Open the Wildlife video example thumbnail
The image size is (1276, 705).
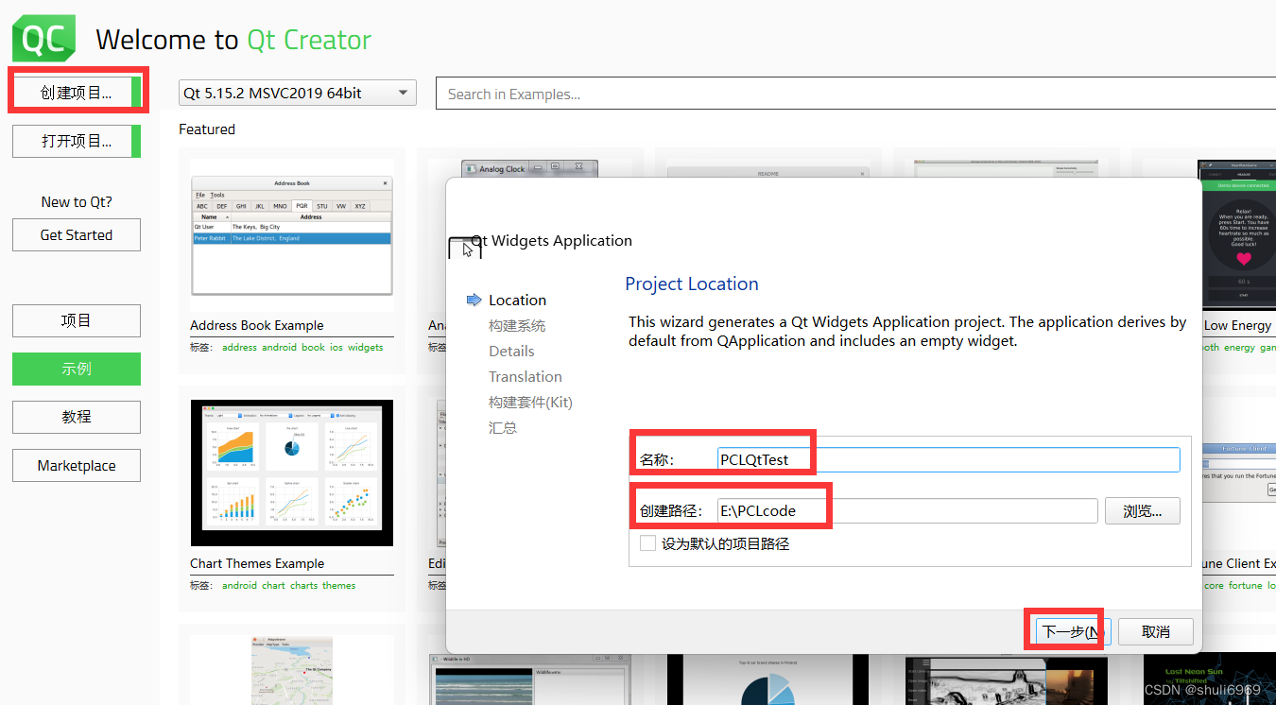[x=530, y=679]
